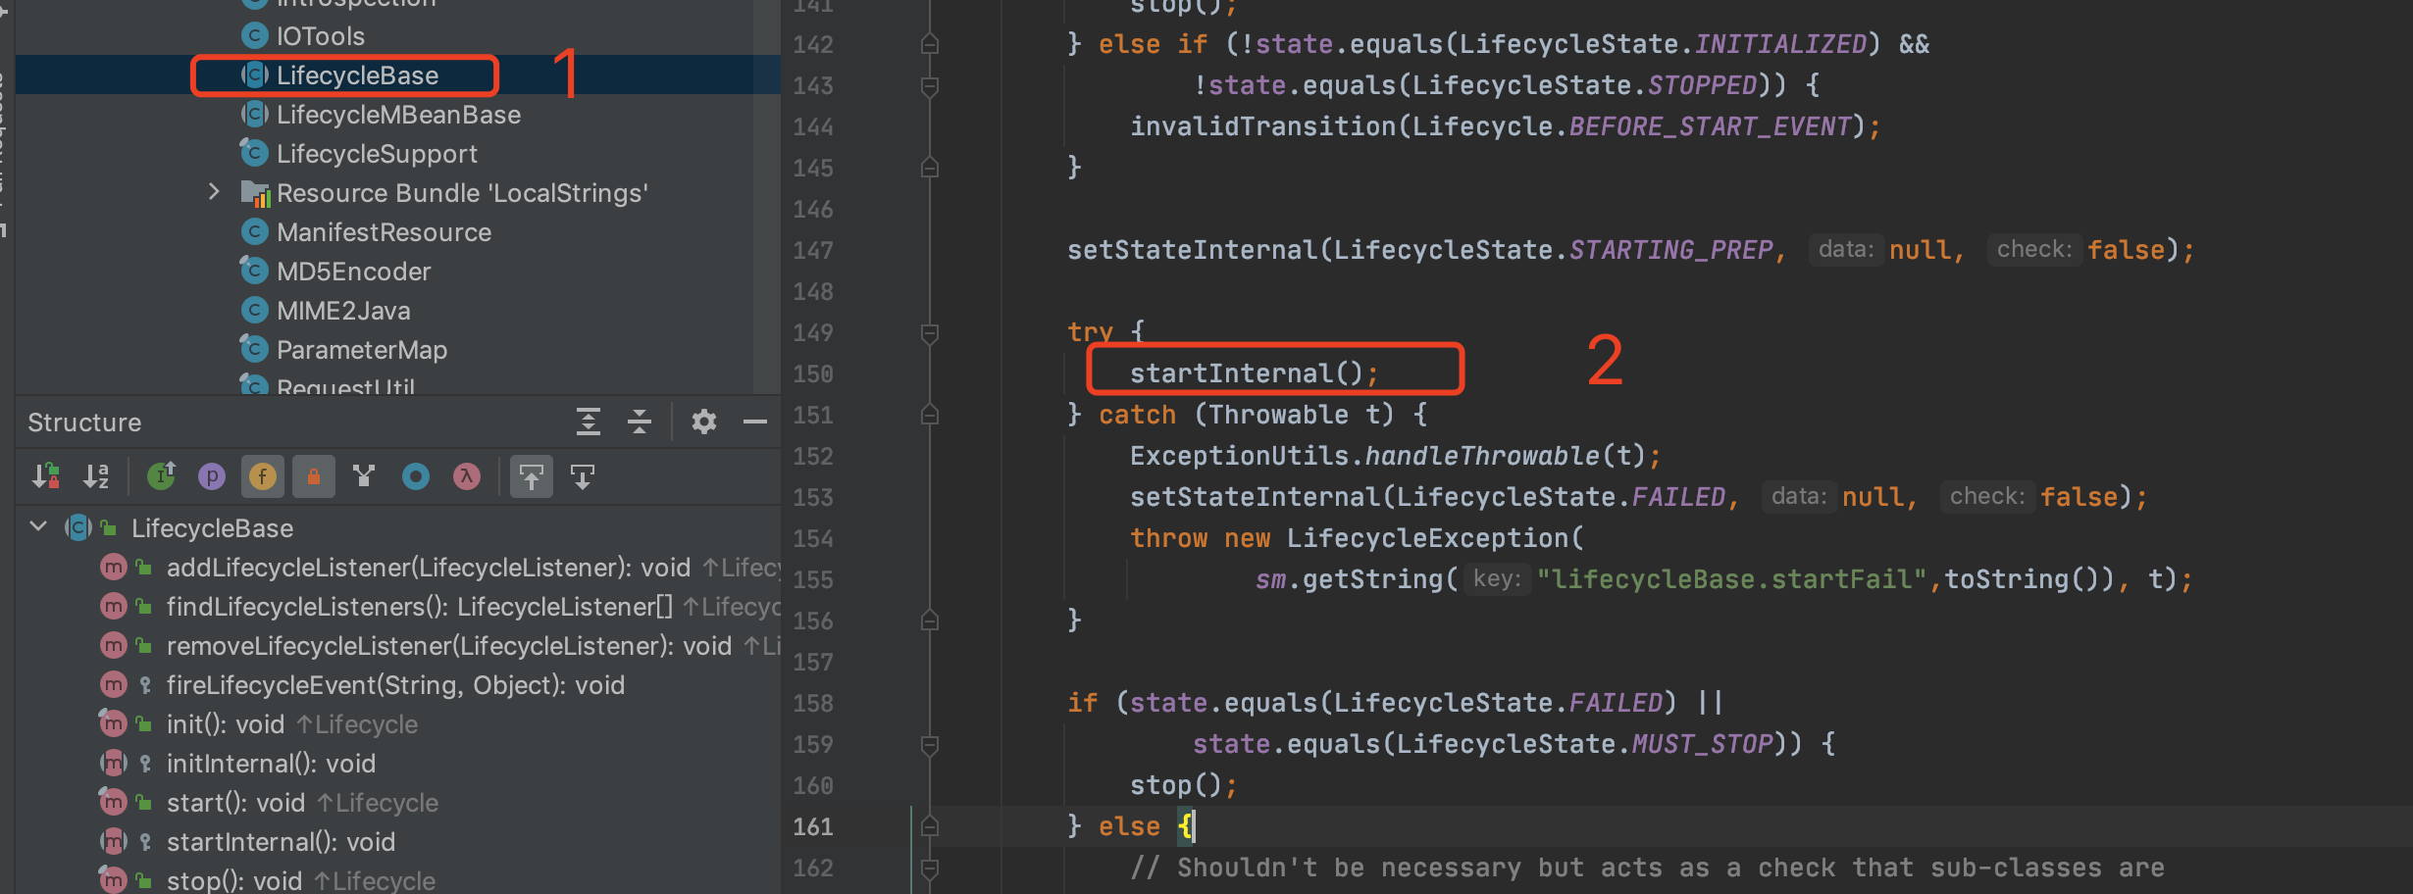Select LifecycleBase in project tree

click(x=357, y=75)
